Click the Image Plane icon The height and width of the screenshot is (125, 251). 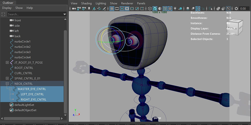click(x=94, y=9)
